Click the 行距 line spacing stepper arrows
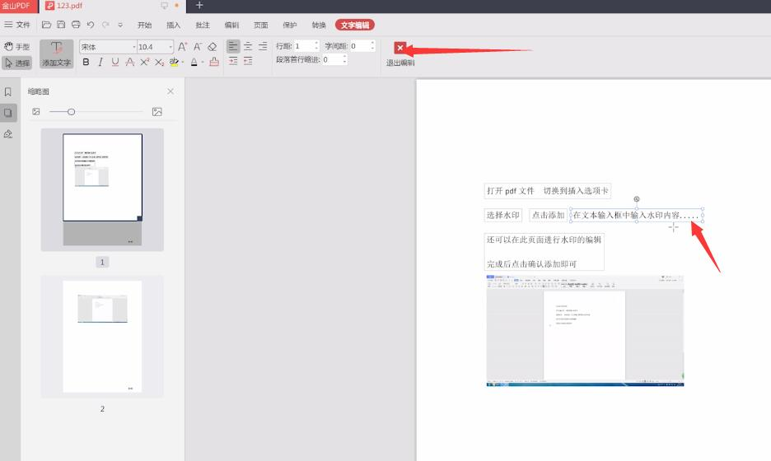The height and width of the screenshot is (461, 771). tap(316, 46)
